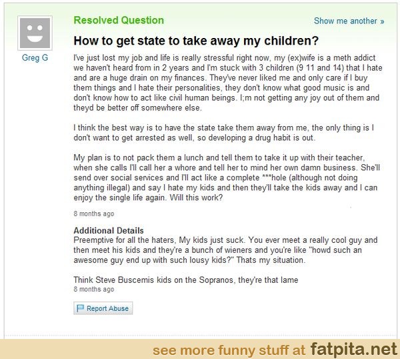Click the "Additional Details" heading

tap(109, 231)
